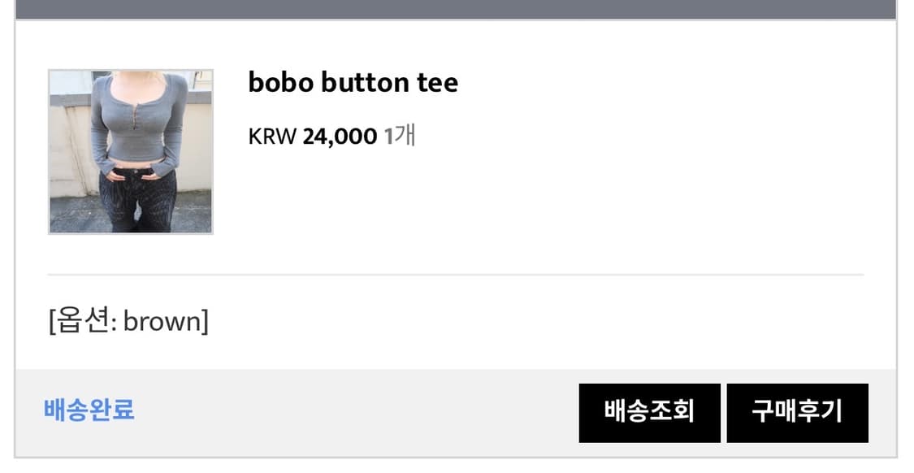Track the shipment using the black left button
The height and width of the screenshot is (473, 914).
pos(648,411)
